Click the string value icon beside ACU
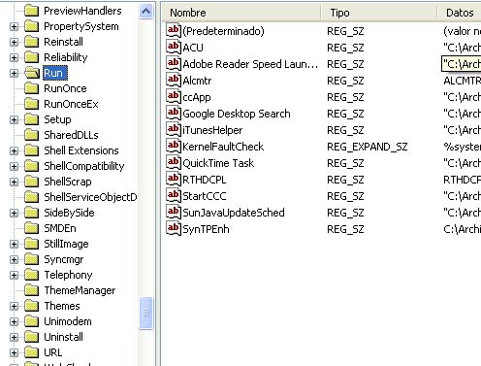This screenshot has height=366, width=481. click(x=174, y=48)
